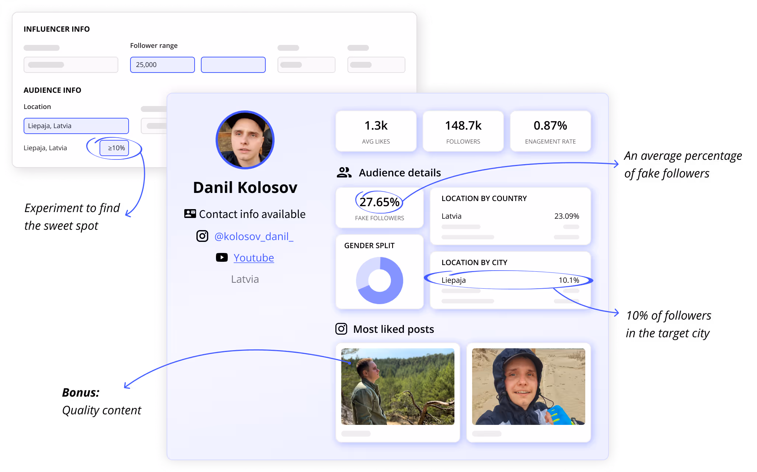757x472 pixels.
Task: Click the YouTube play icon
Action: pos(221,257)
